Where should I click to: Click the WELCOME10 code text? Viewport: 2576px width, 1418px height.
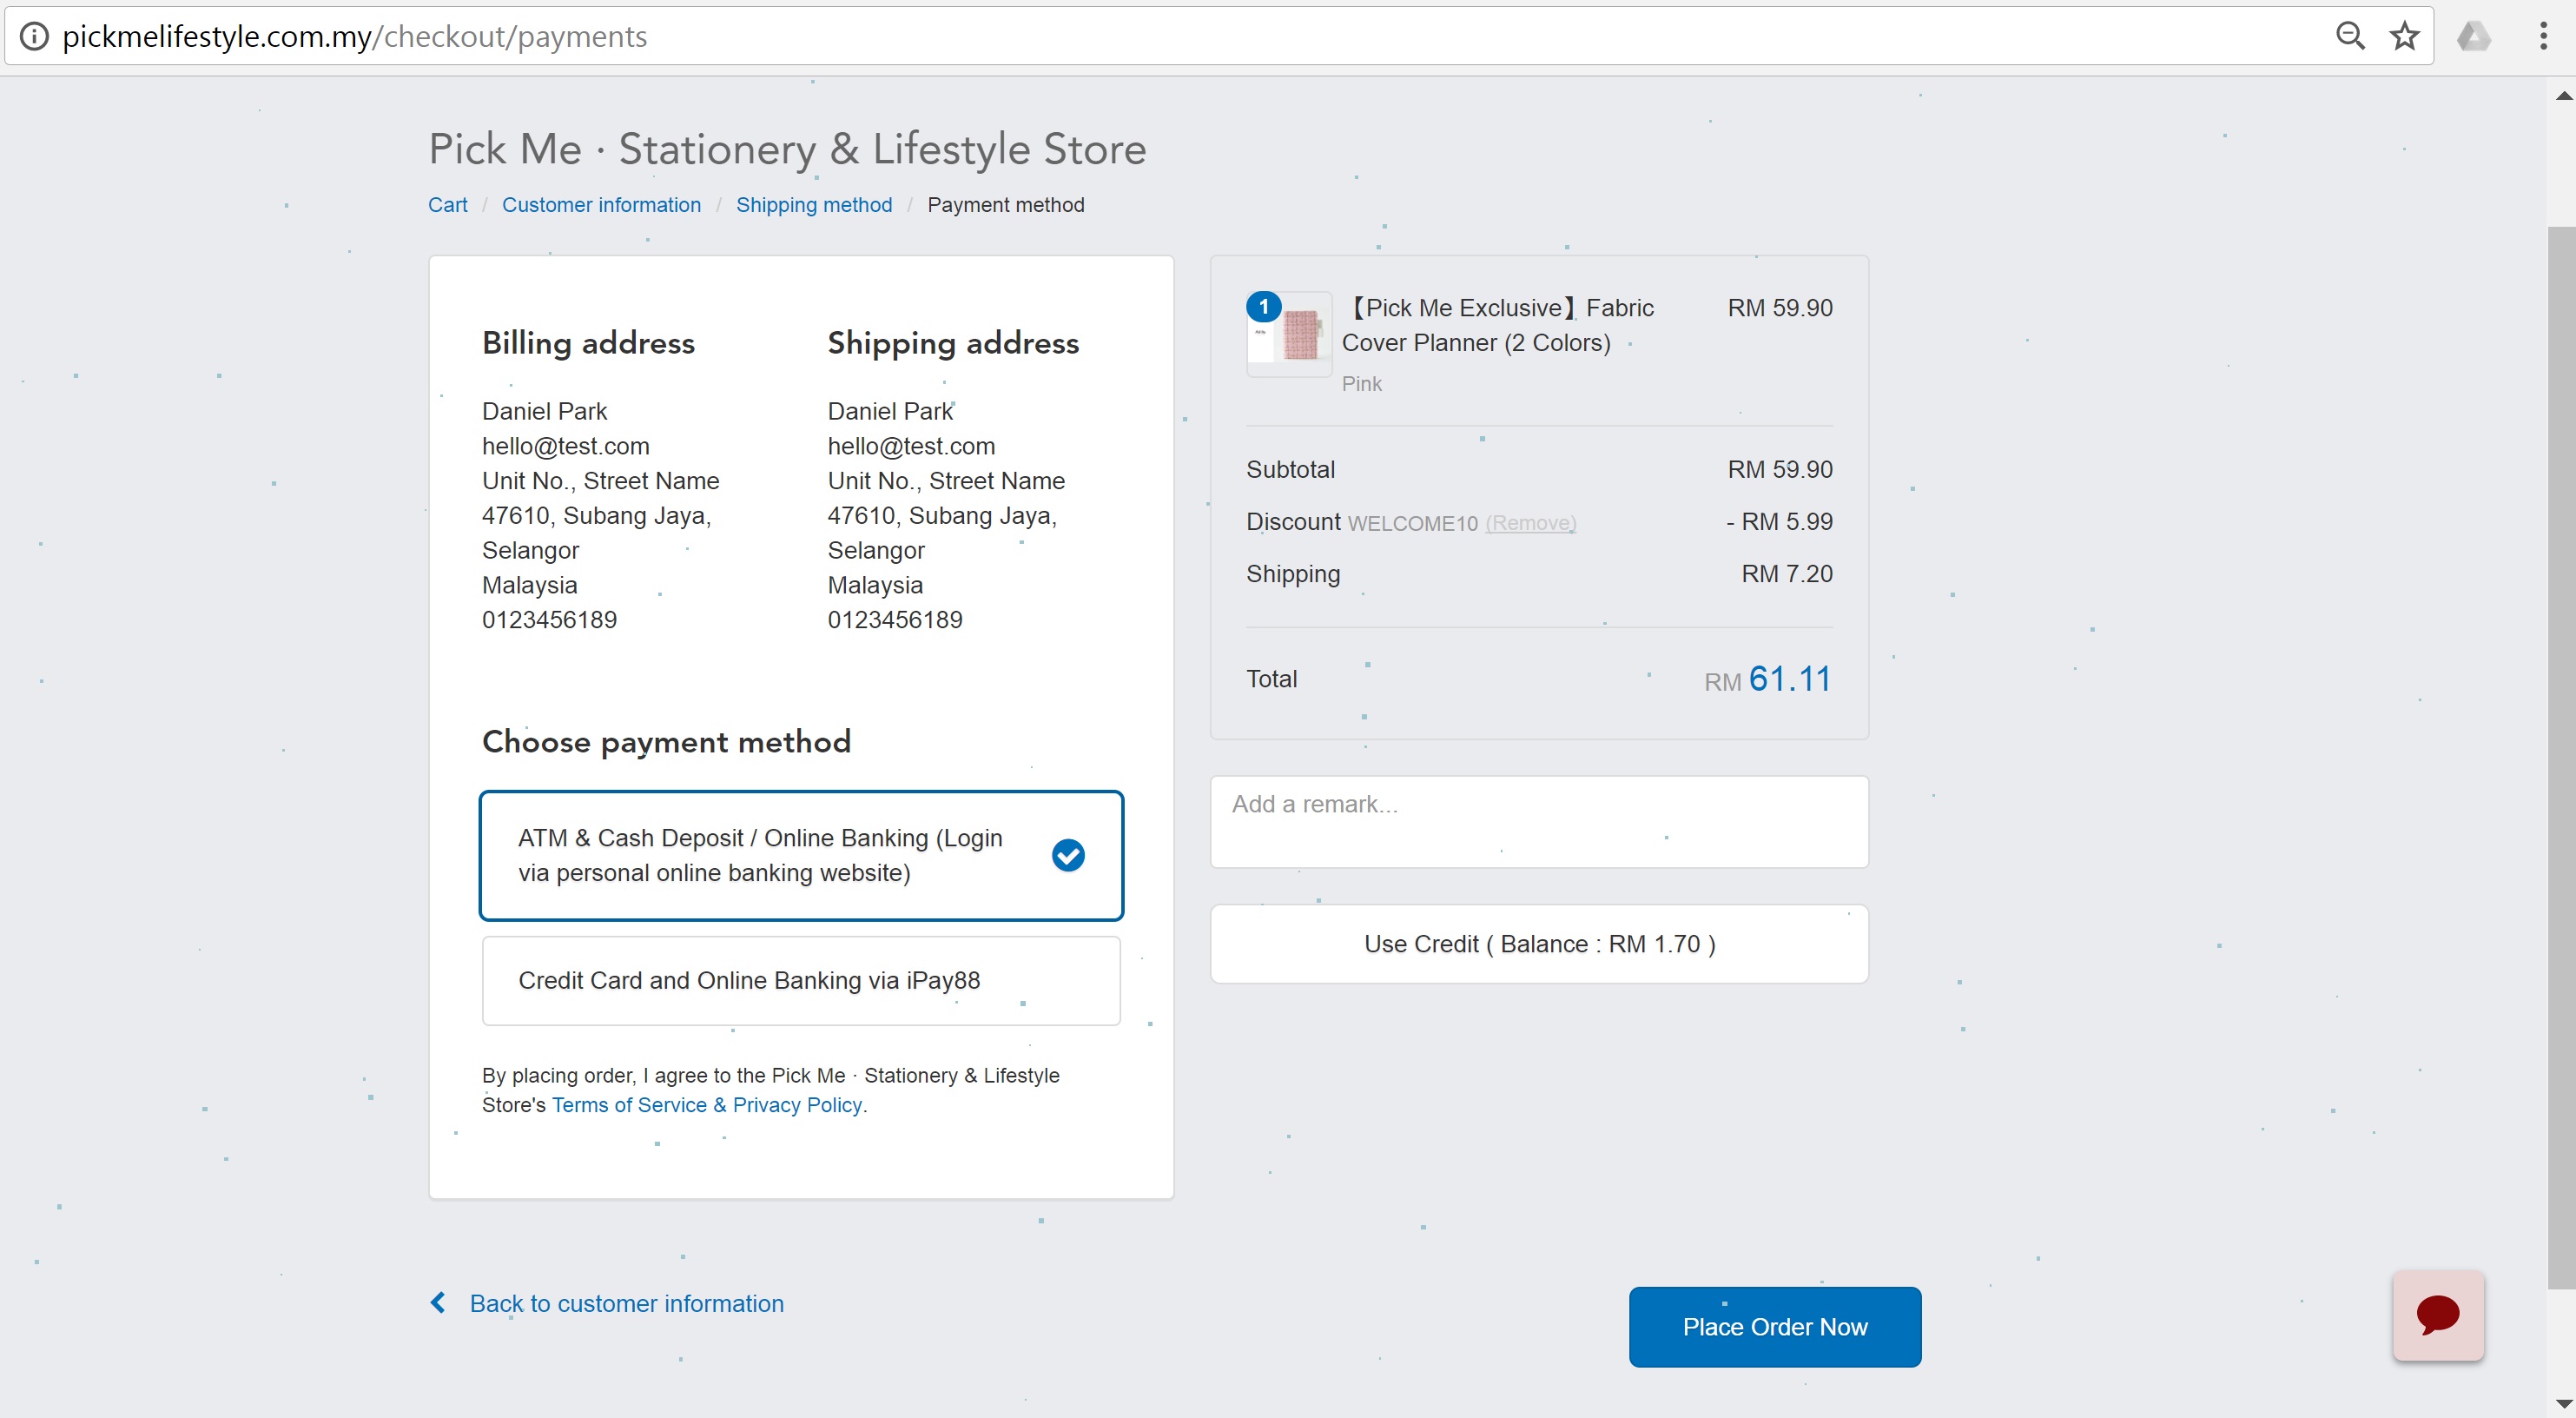point(1412,523)
